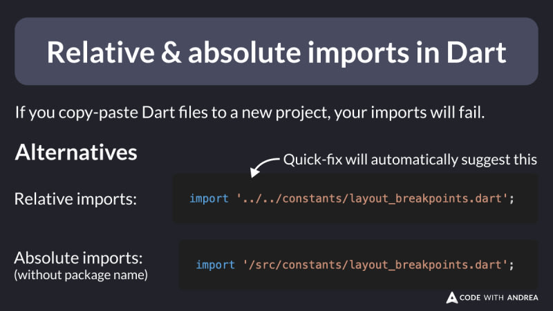This screenshot has height=311, width=553.
Task: Select the title banner about Dart imports
Action: point(276,51)
